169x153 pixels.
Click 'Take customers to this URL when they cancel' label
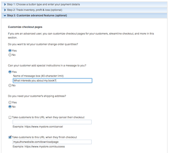coord(48,117)
